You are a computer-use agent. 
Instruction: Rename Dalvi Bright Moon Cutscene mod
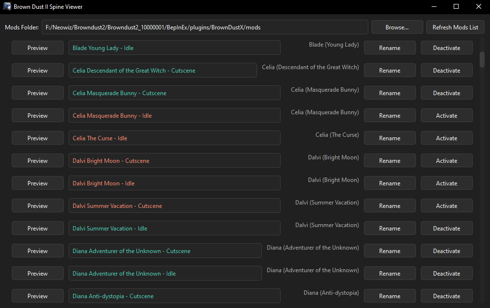tap(389, 161)
